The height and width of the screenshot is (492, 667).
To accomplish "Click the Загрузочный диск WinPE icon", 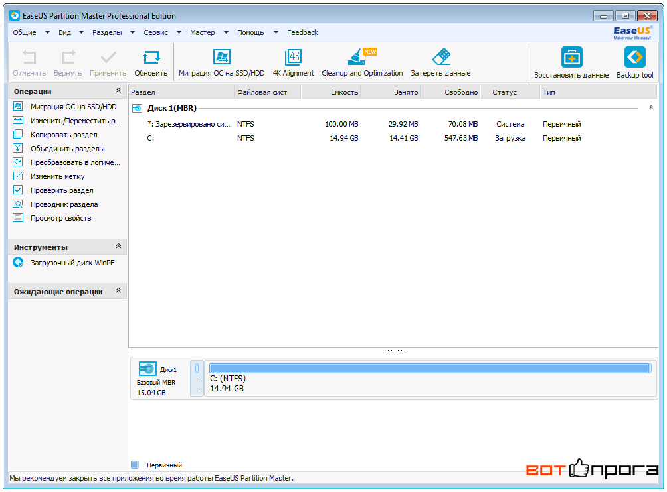I will (19, 263).
